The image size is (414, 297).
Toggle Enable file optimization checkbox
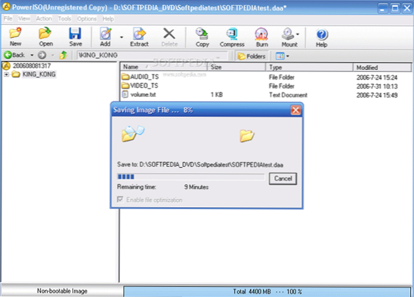(120, 199)
